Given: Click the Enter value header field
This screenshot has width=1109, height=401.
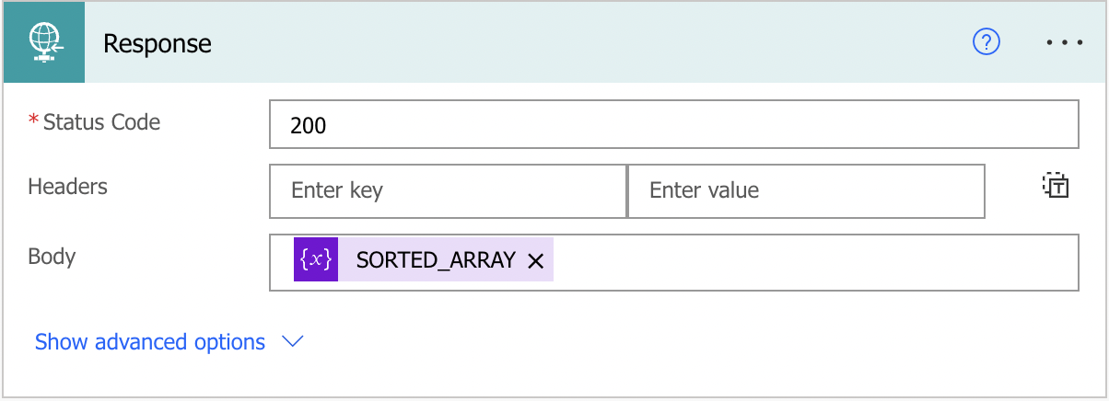Looking at the screenshot, I should 806,191.
